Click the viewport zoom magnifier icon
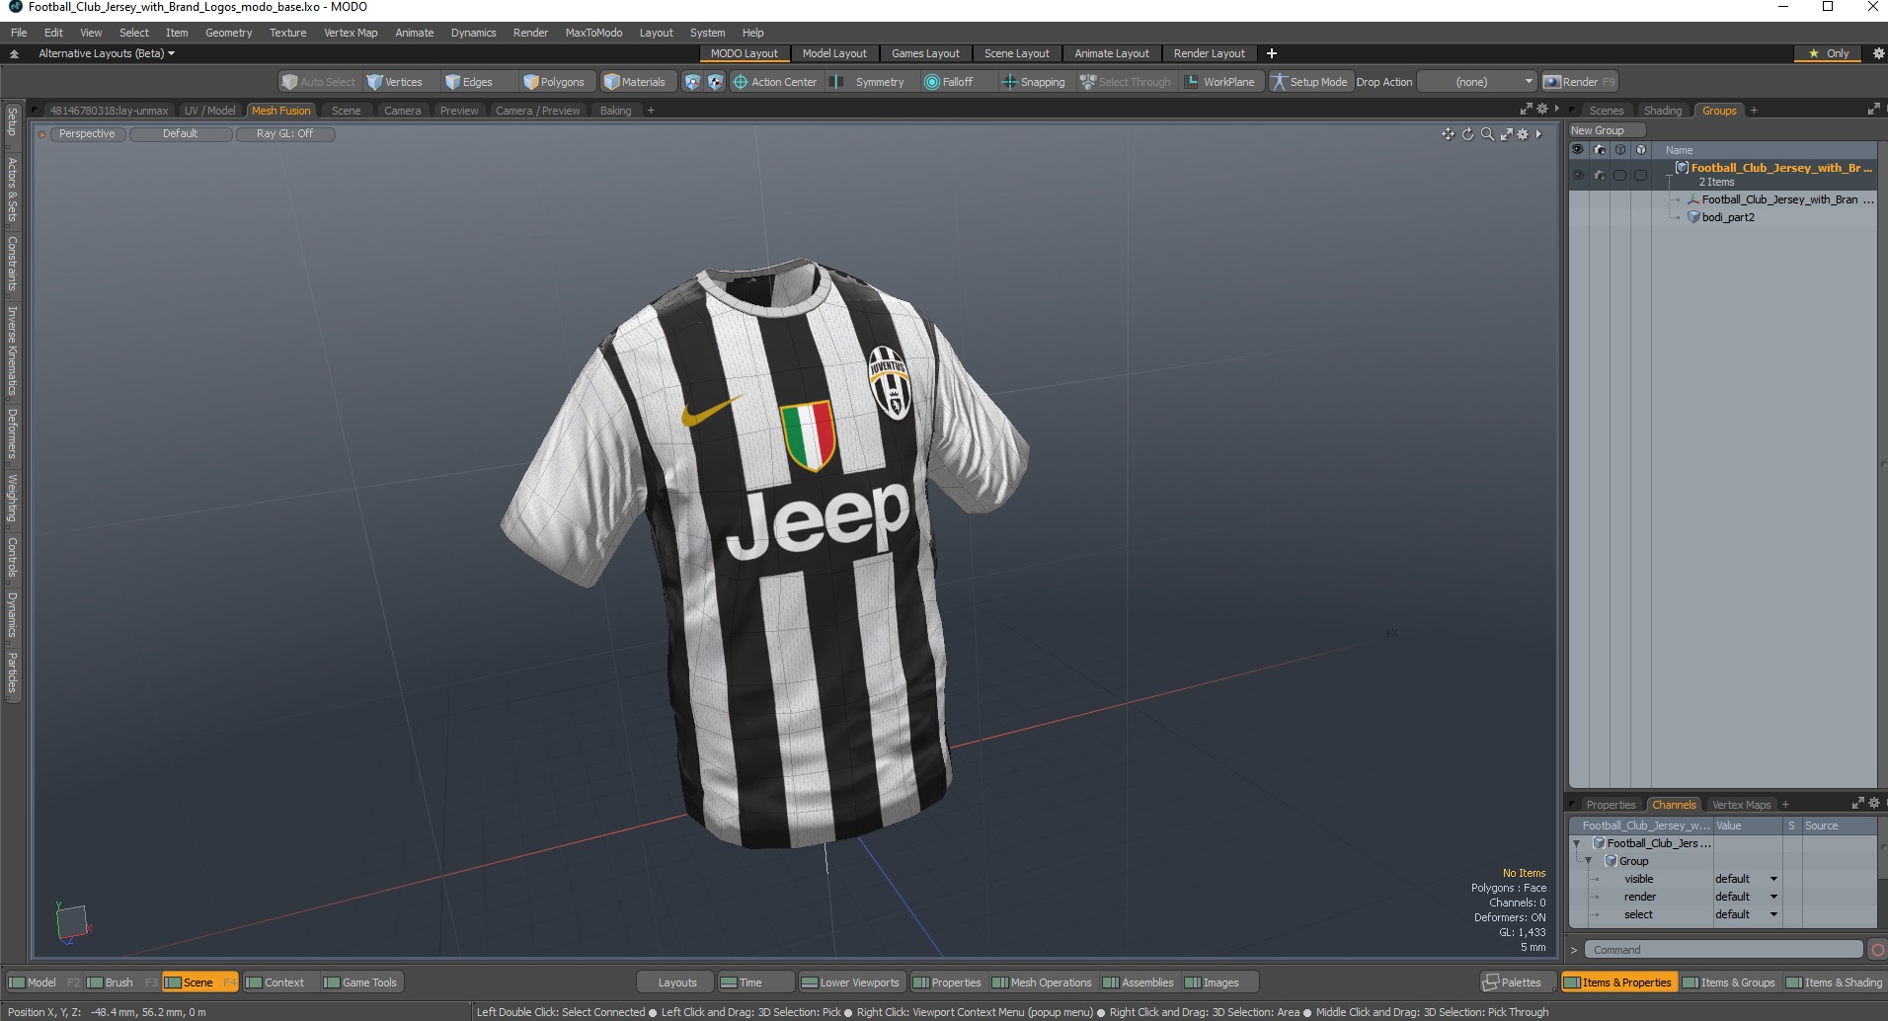The width and height of the screenshot is (1888, 1021). [1487, 134]
